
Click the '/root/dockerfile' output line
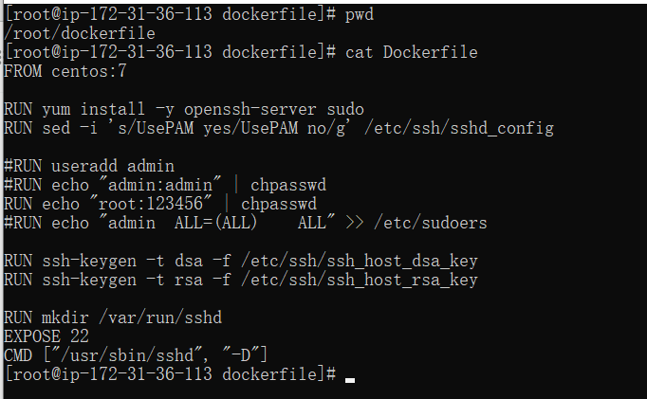coord(80,33)
